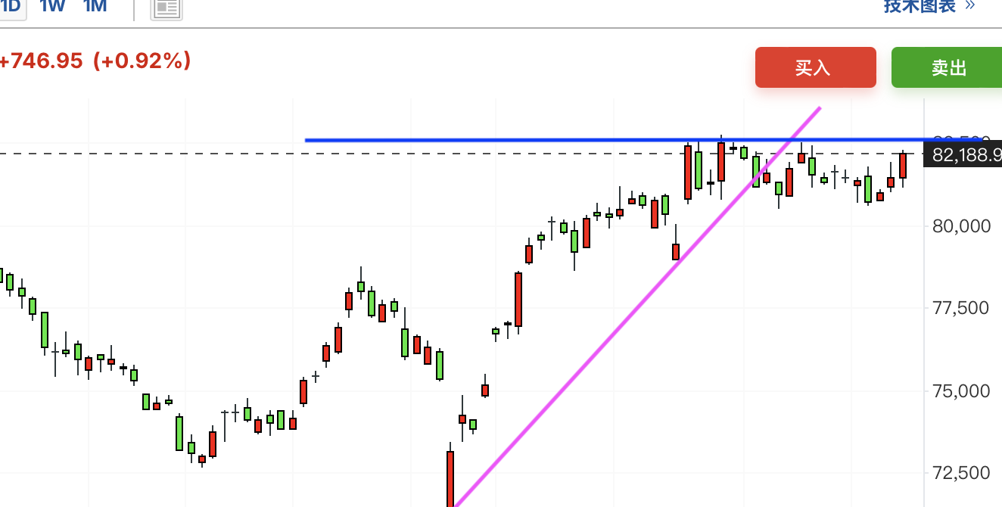Viewport: 1002px width, 507px height.
Task: Click the top end of the magenta trend line
Action: click(x=818, y=110)
